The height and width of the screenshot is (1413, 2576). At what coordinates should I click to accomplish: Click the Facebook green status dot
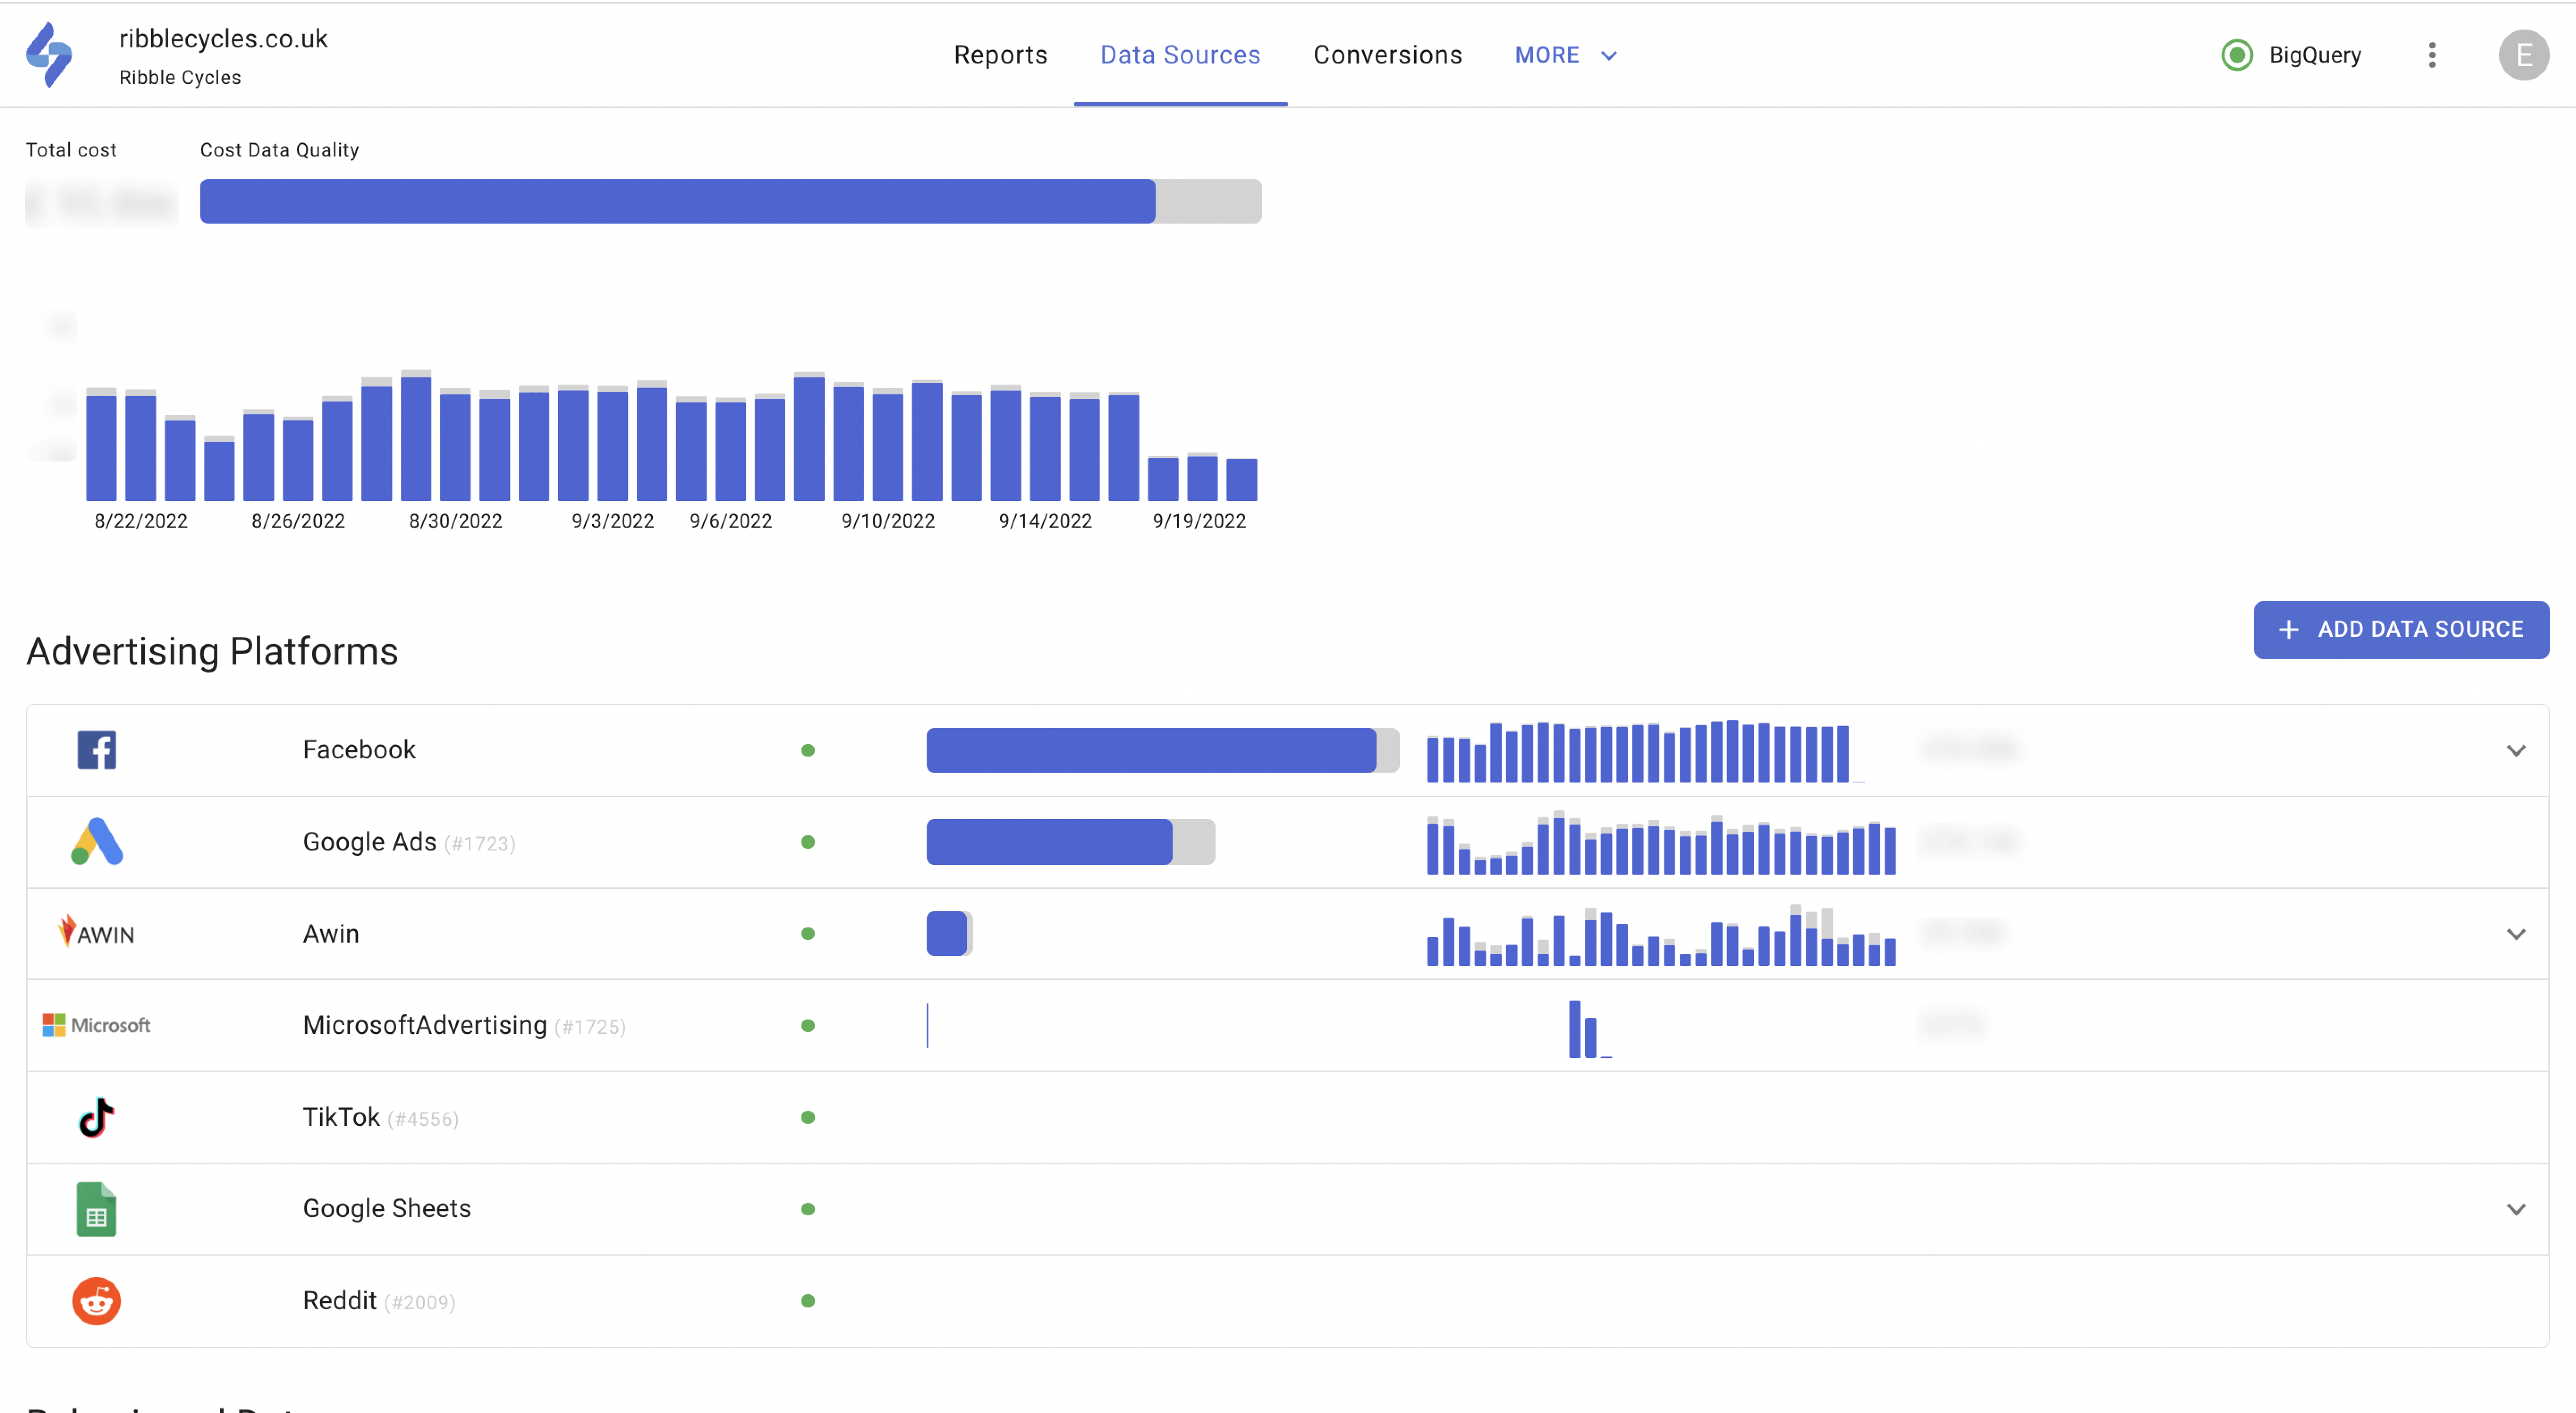tap(808, 750)
